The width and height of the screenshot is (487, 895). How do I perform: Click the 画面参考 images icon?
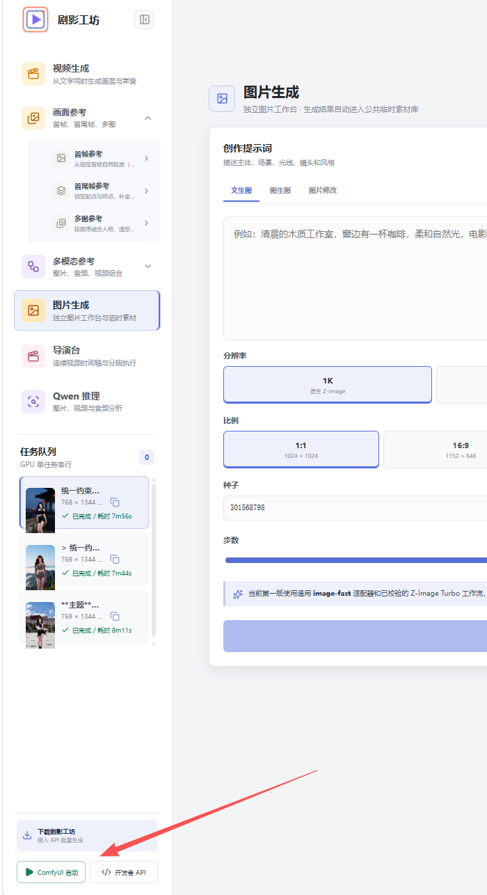(x=33, y=118)
